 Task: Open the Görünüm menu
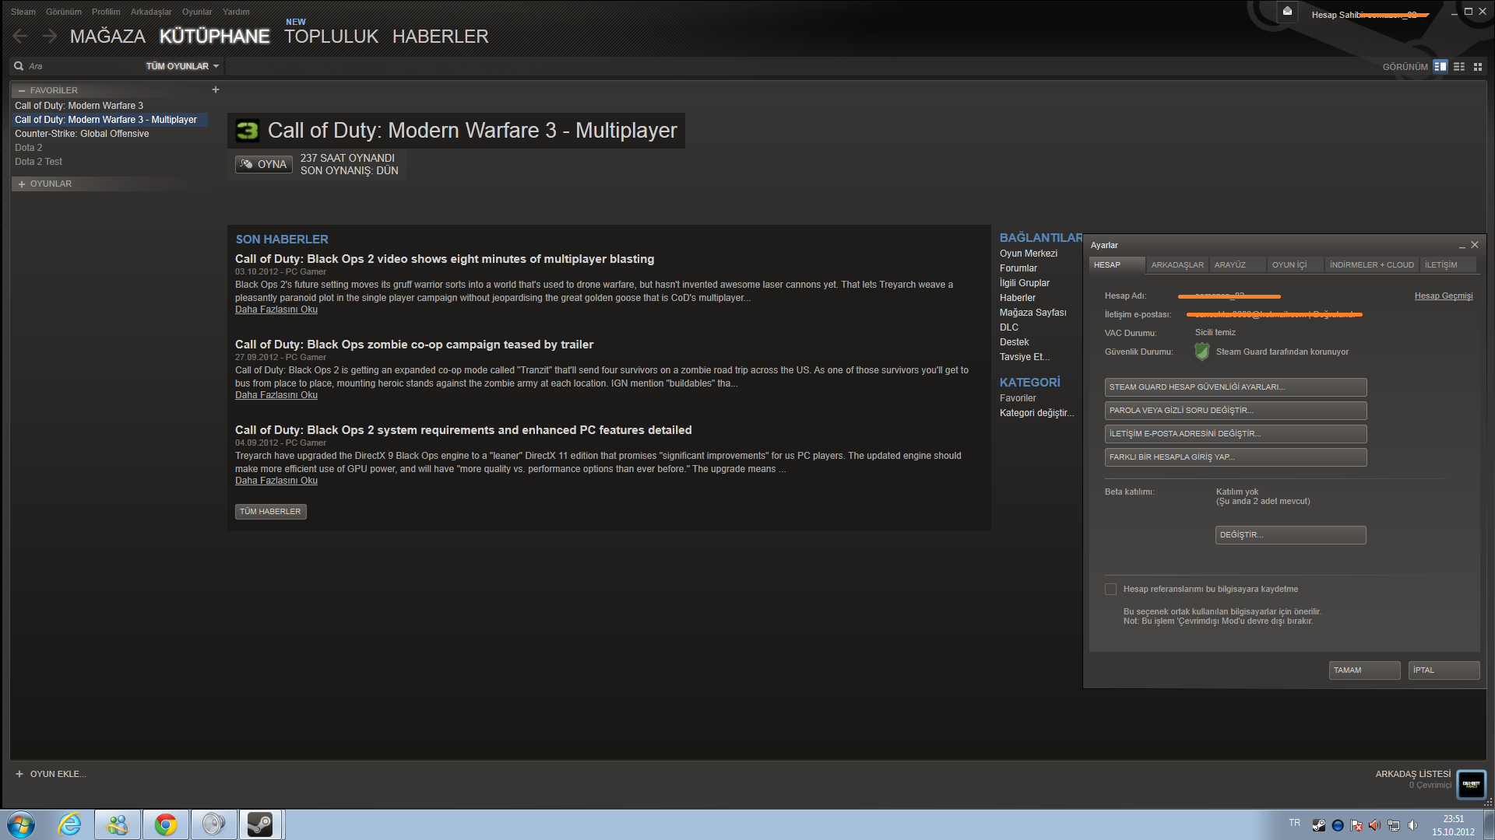(x=64, y=12)
